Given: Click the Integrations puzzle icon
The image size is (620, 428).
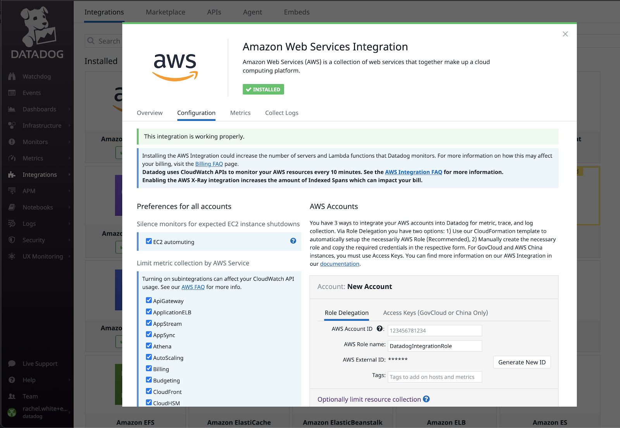Looking at the screenshot, I should pos(12,175).
